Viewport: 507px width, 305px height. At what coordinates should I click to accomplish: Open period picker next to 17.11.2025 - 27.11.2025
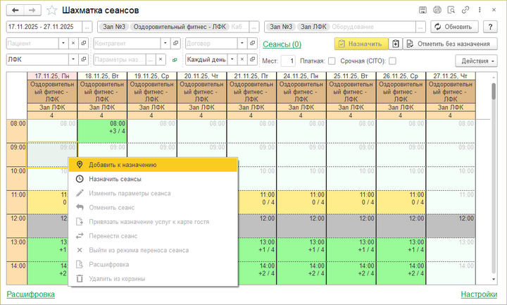click(87, 27)
